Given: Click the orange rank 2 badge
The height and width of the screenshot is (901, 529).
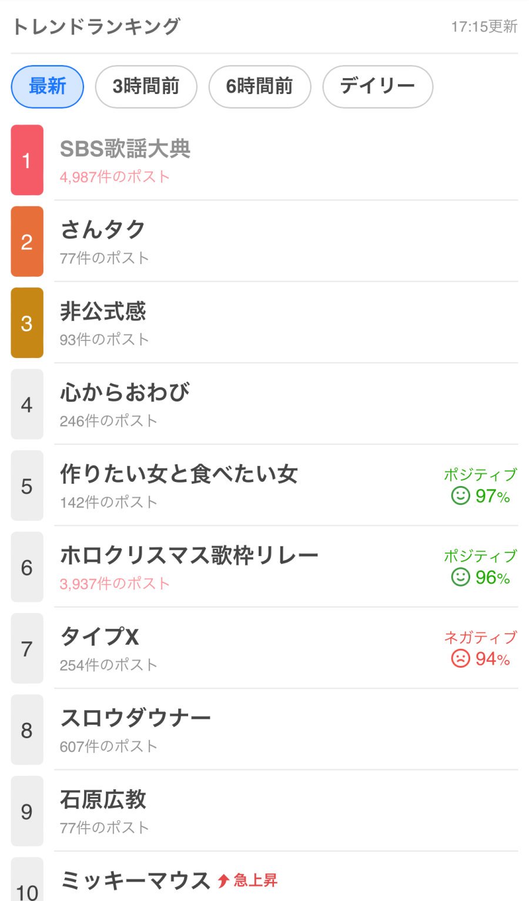Looking at the screenshot, I should point(27,242).
